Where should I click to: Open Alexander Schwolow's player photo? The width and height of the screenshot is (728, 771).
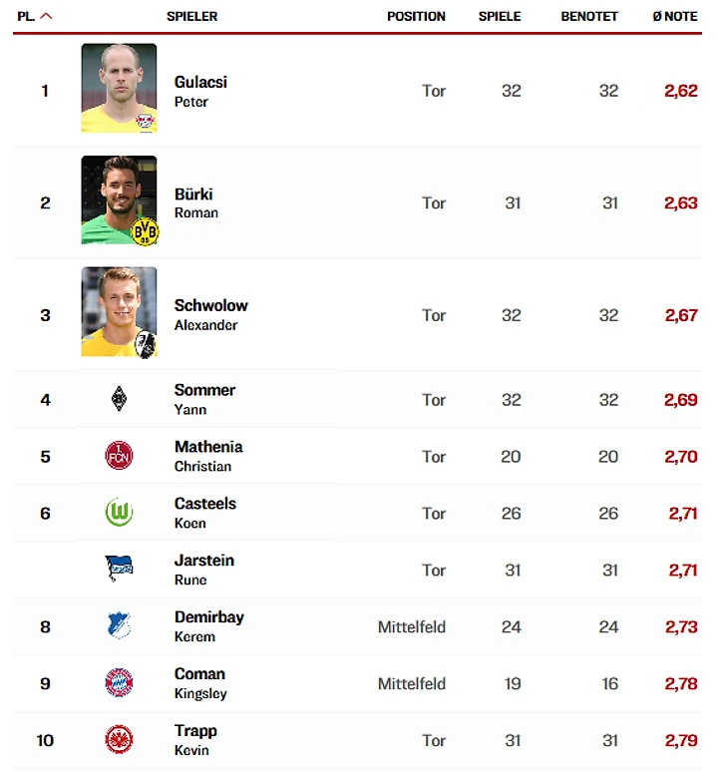(119, 311)
